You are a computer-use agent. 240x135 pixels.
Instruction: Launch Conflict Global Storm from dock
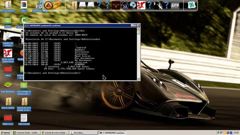pyautogui.click(x=141, y=5)
